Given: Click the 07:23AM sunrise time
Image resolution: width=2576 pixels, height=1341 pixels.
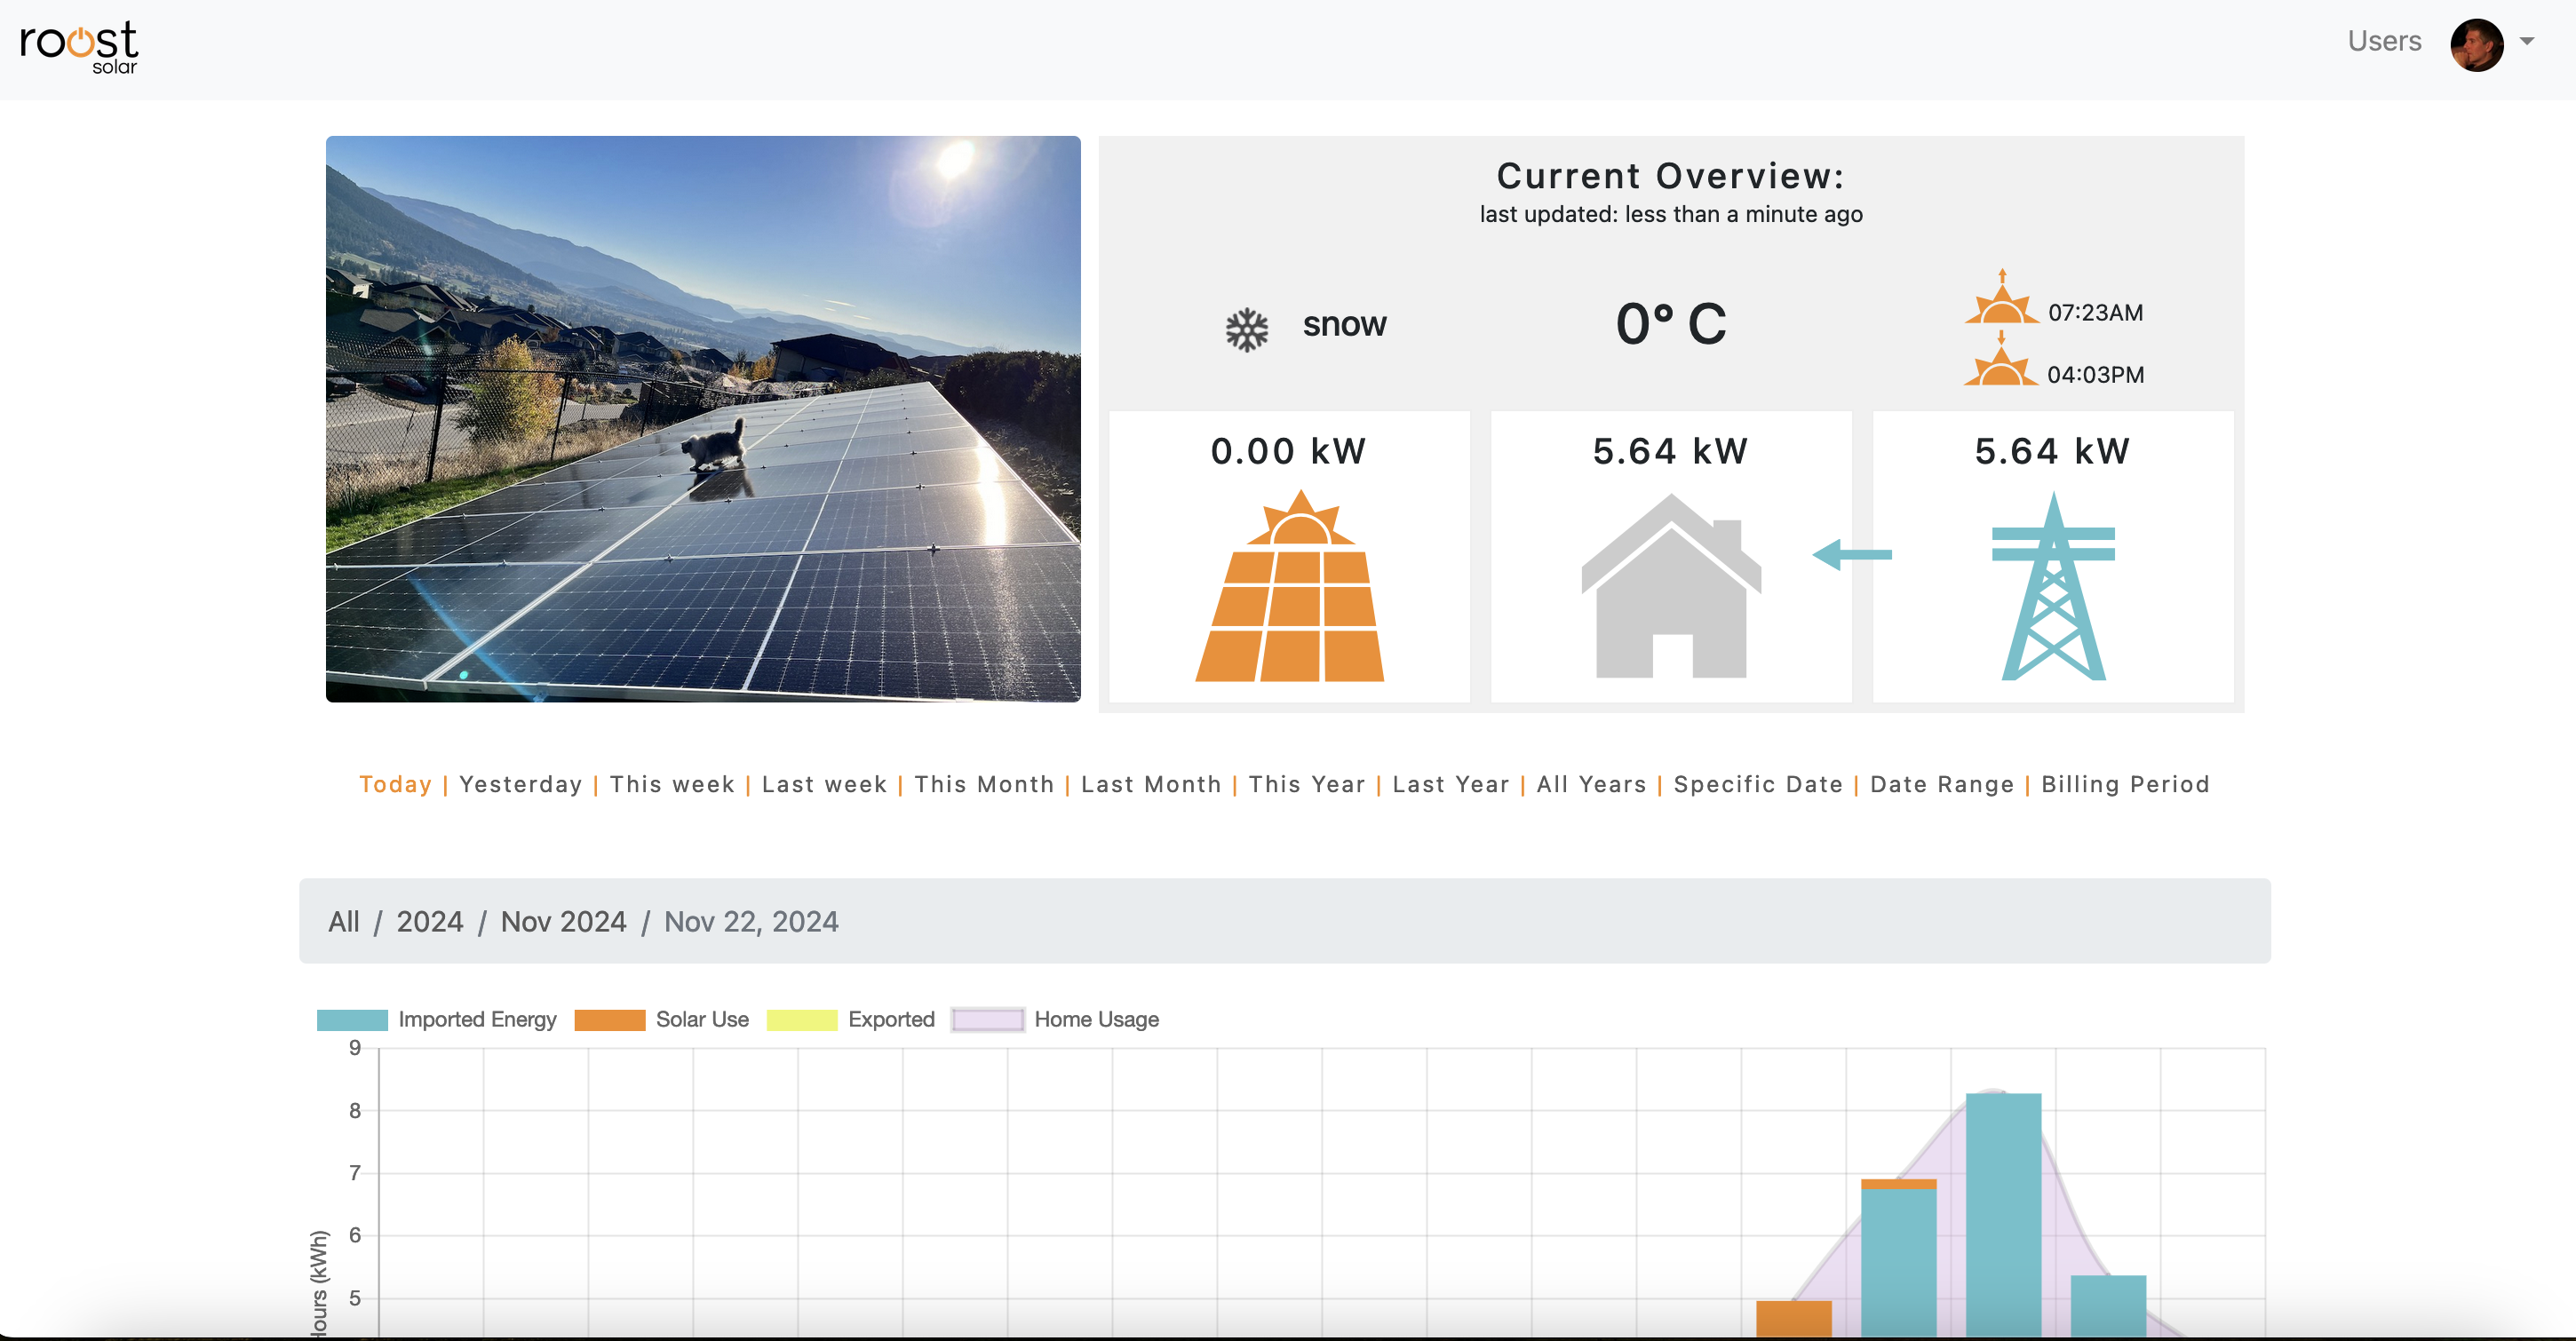Looking at the screenshot, I should (x=2095, y=313).
